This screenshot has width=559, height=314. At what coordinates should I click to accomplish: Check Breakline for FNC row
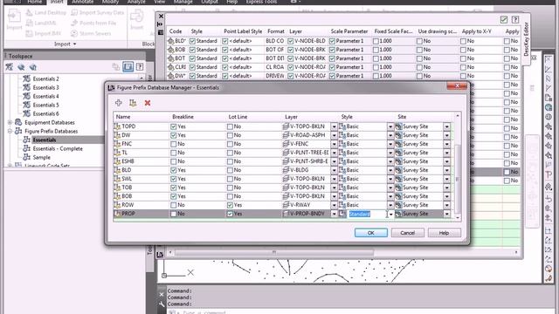pyautogui.click(x=174, y=144)
